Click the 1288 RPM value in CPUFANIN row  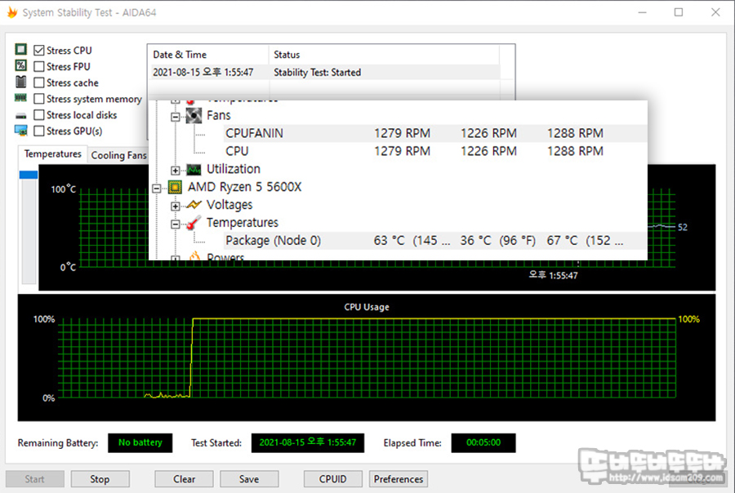point(575,133)
